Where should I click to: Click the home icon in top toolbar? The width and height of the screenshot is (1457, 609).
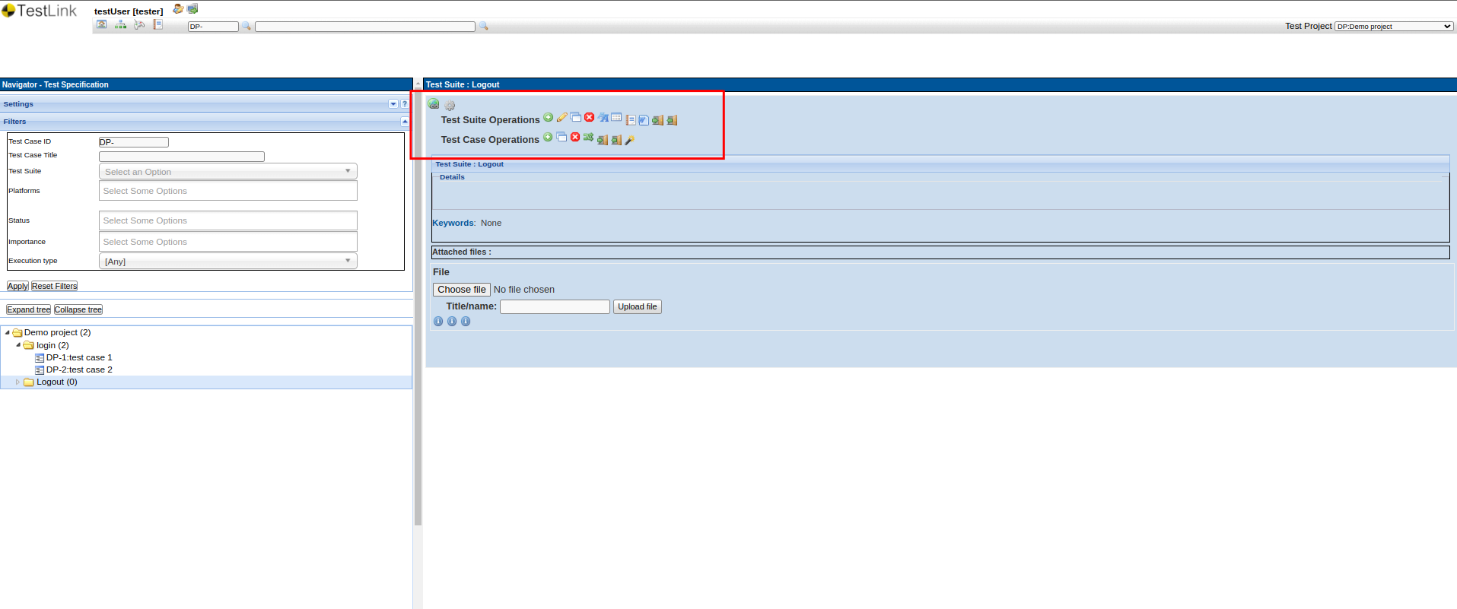coord(101,25)
